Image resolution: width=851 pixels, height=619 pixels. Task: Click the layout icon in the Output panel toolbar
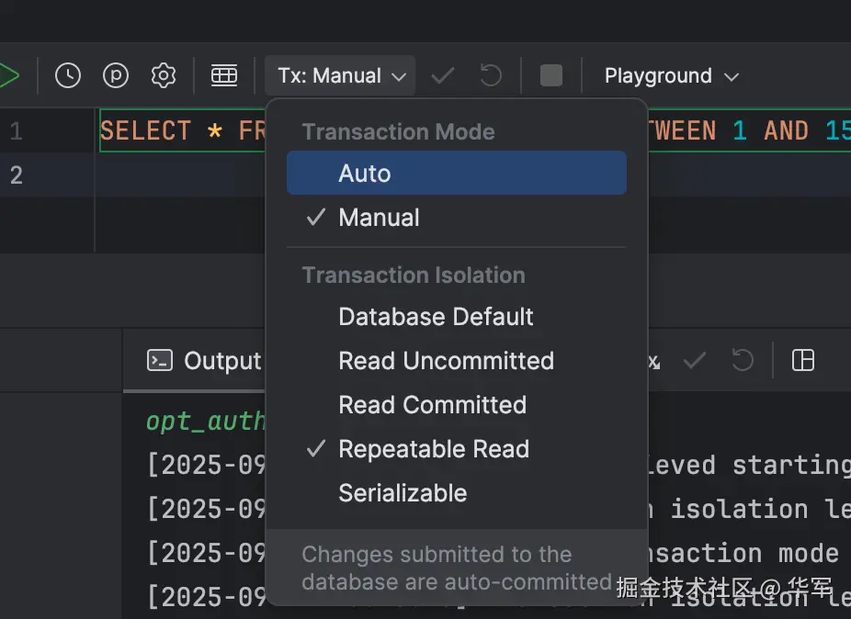tap(803, 360)
